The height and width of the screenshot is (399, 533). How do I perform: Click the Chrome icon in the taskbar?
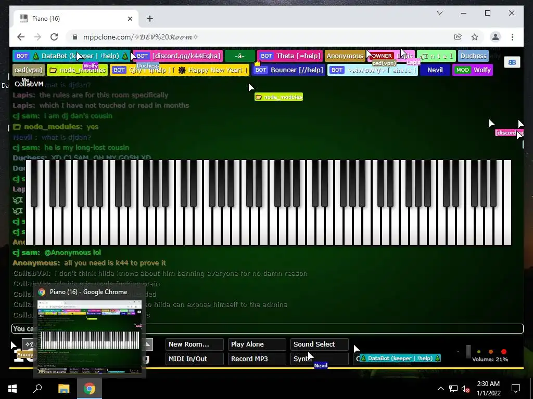[x=90, y=389]
